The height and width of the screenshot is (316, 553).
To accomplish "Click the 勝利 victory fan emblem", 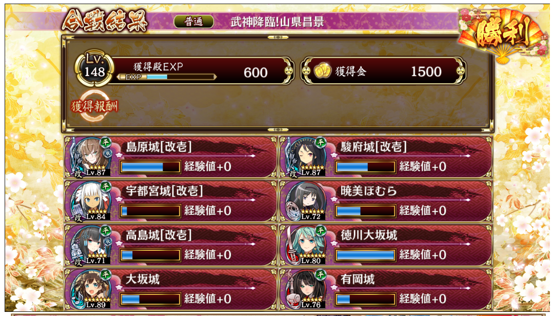I will pyautogui.click(x=504, y=34).
